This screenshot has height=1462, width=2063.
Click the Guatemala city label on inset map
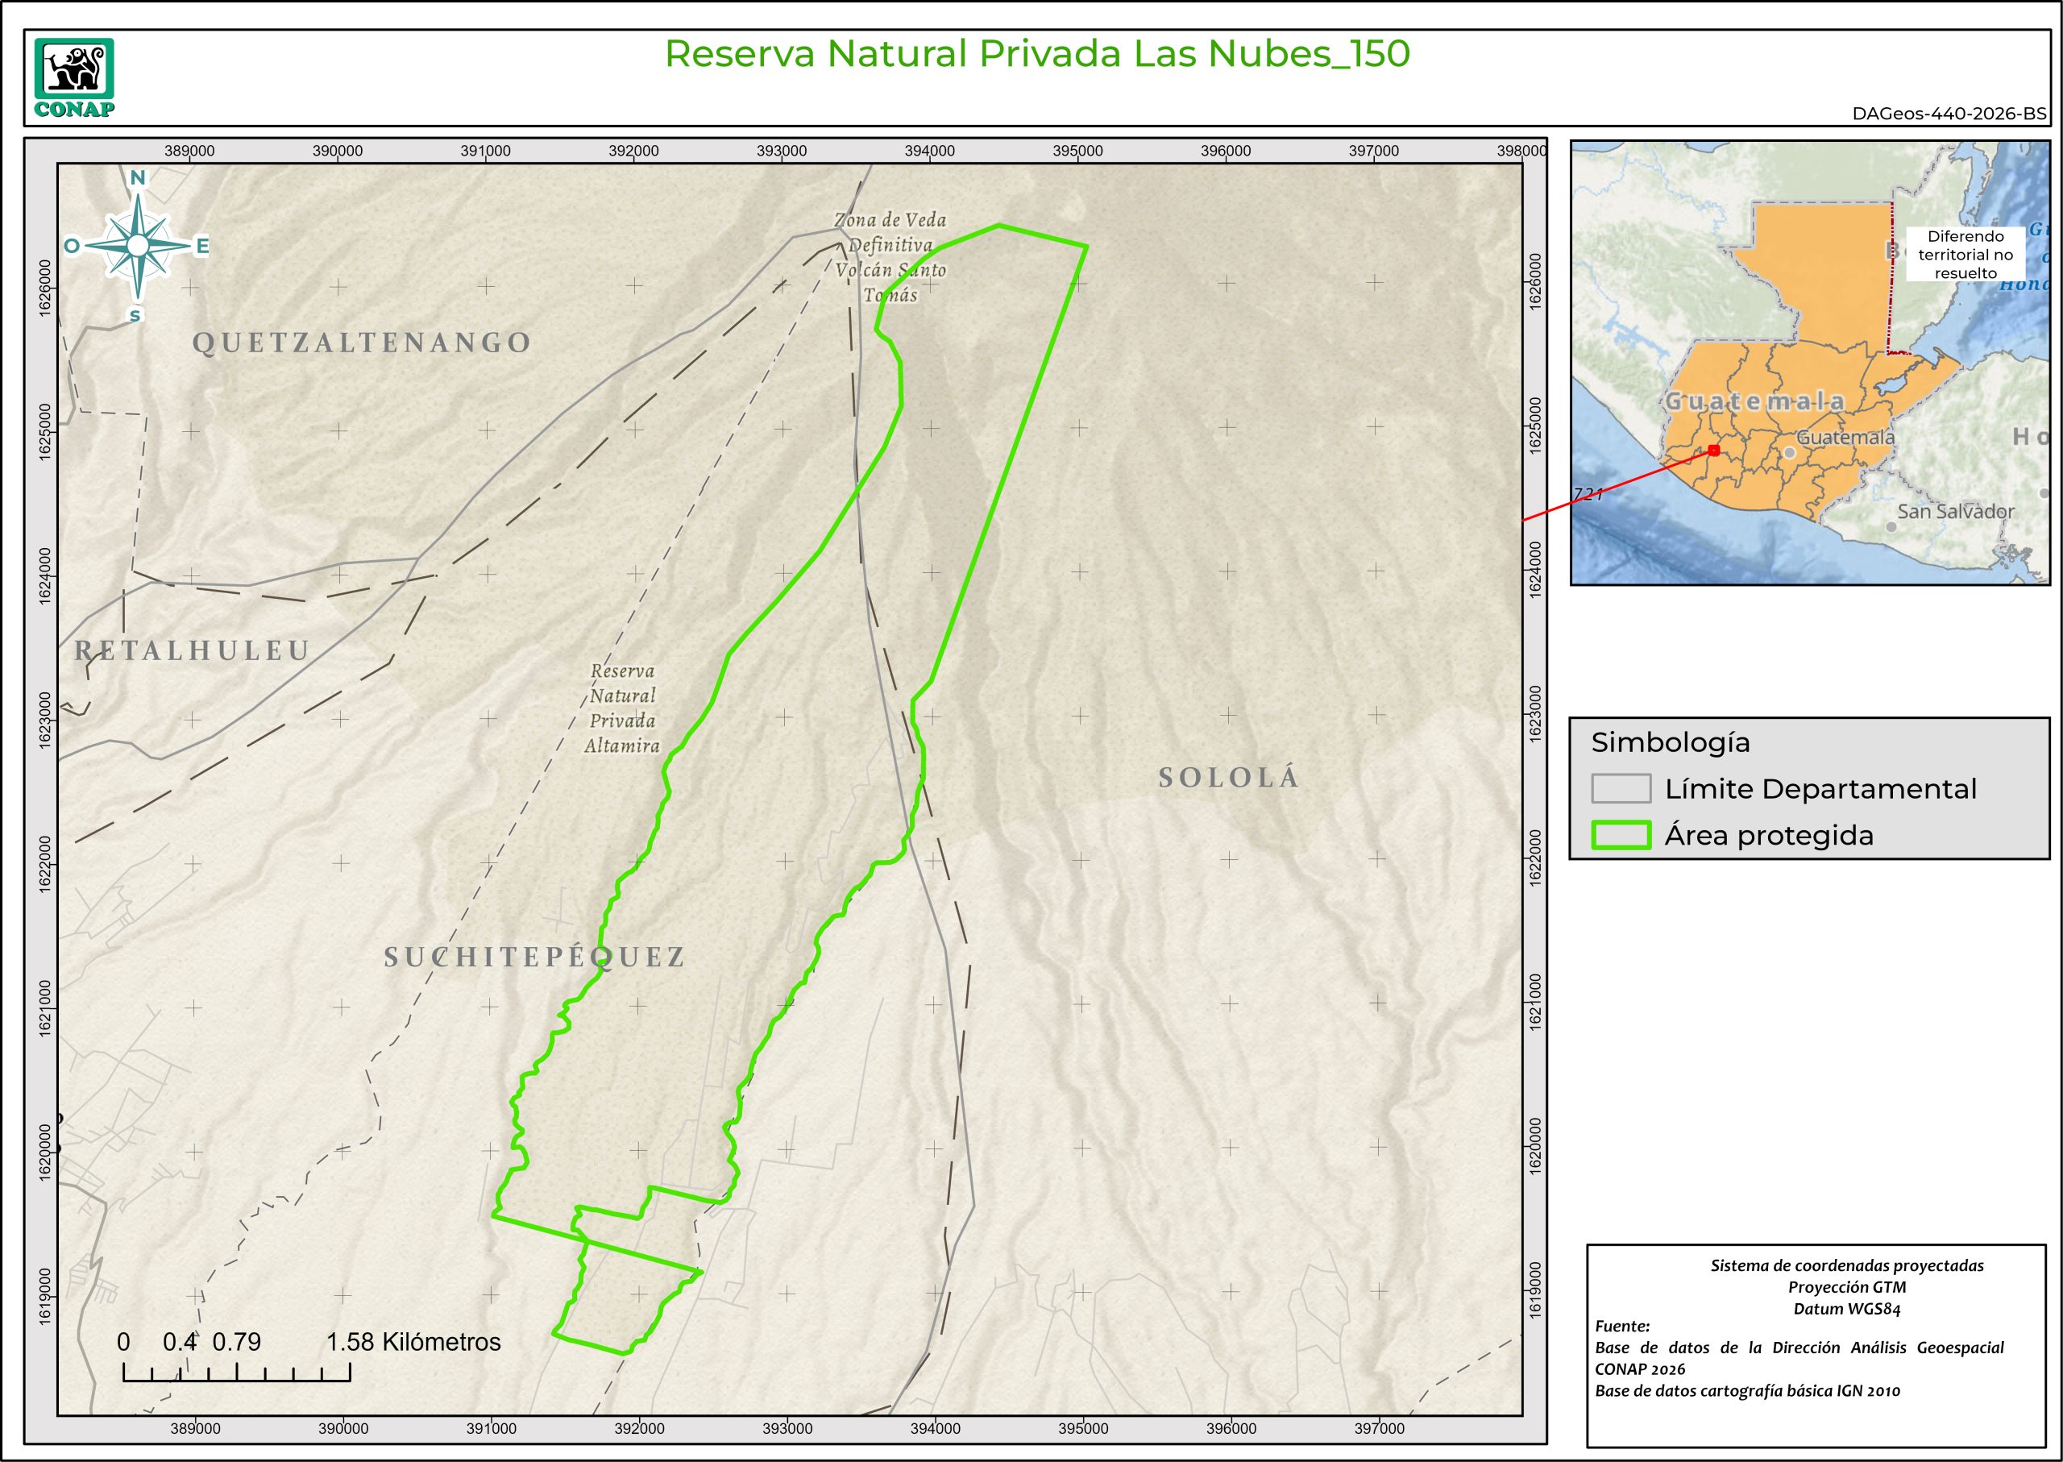pos(1845,438)
